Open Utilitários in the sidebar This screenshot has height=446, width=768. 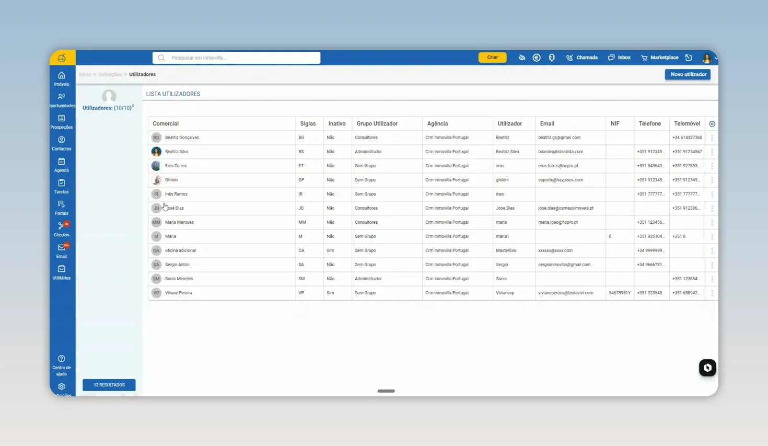tap(62, 272)
